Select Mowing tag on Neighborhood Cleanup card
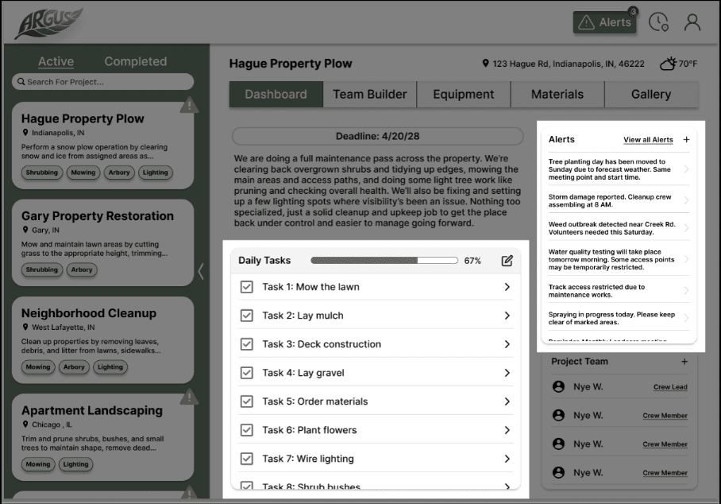 click(x=38, y=367)
